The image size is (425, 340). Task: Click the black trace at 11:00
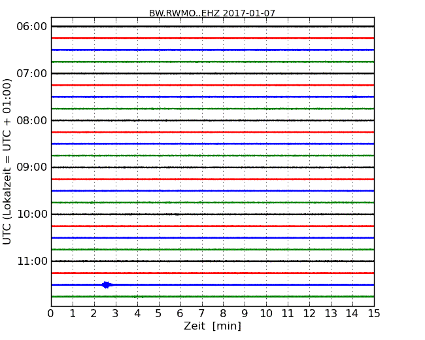(212, 261)
